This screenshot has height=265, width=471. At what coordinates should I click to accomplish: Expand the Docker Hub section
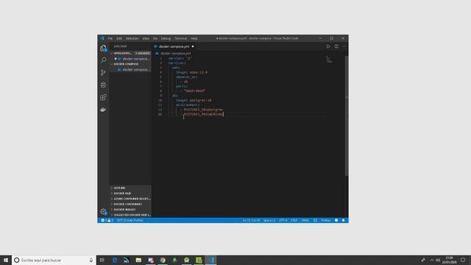click(x=130, y=193)
